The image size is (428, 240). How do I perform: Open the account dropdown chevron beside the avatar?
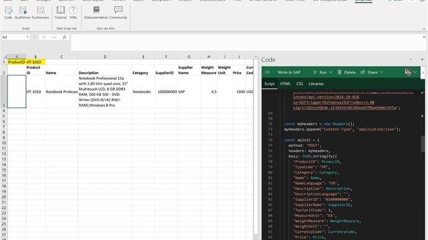click(x=415, y=72)
